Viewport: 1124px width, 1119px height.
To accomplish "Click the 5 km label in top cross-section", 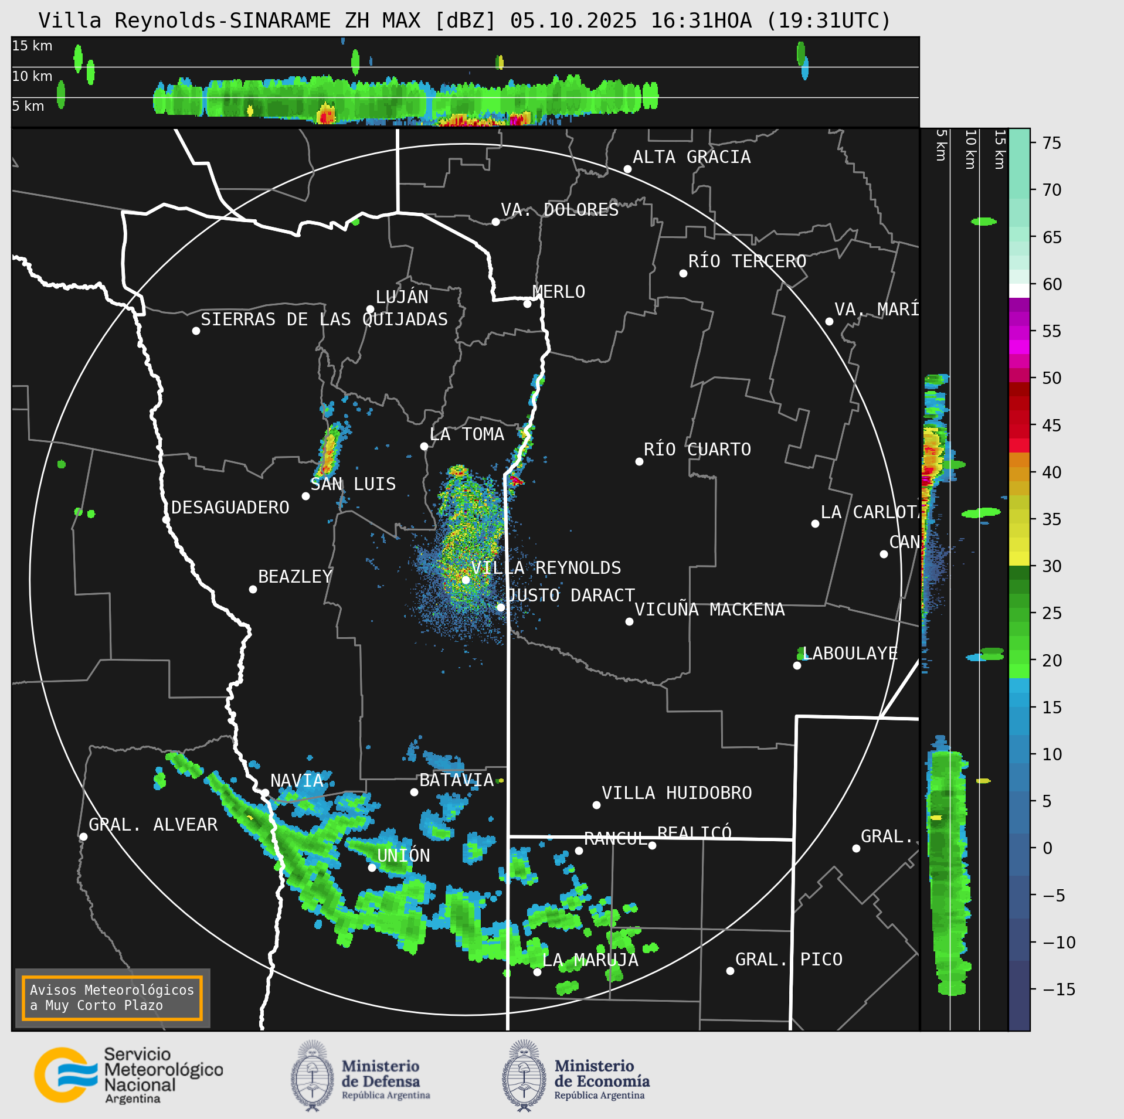I will (28, 106).
